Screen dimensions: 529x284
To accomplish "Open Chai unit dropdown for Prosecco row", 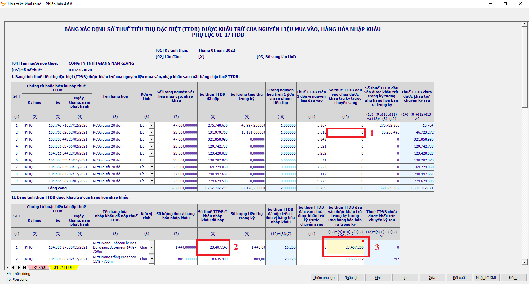I will (x=152, y=259).
